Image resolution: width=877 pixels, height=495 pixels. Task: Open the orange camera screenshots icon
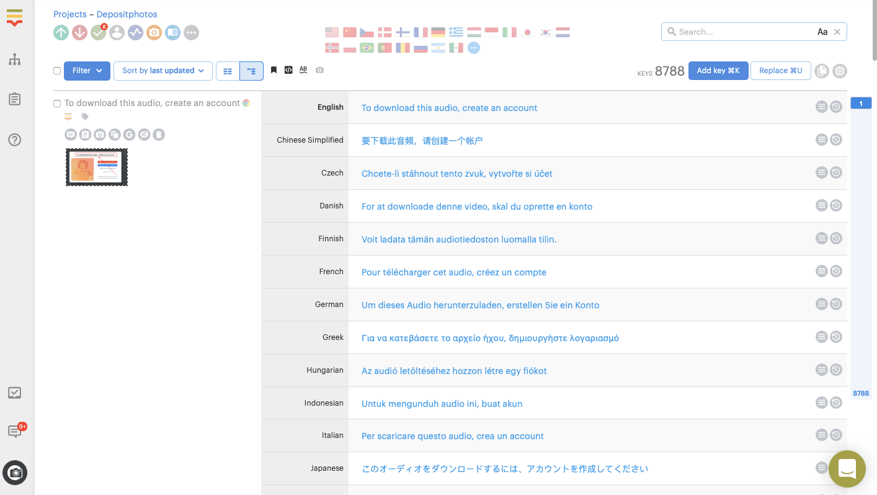pos(154,32)
